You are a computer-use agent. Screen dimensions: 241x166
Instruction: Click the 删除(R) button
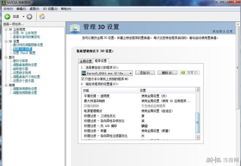pos(167,73)
